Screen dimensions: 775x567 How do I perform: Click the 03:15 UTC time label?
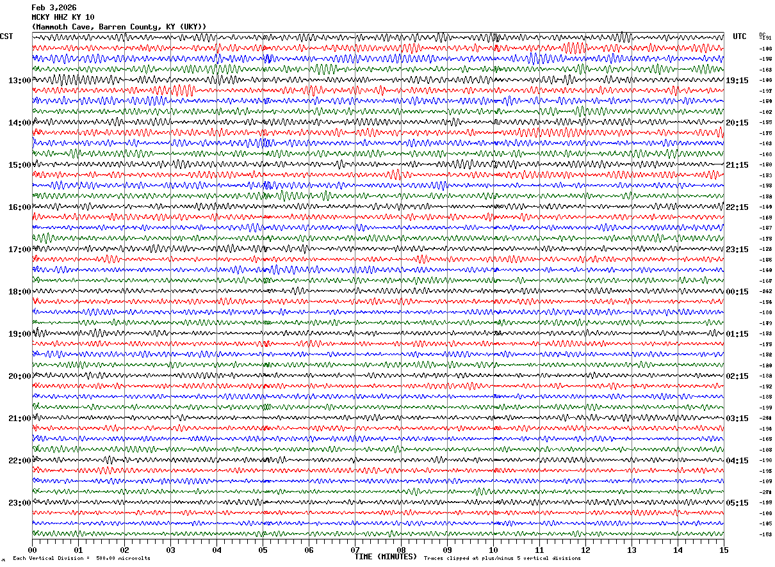(737, 419)
